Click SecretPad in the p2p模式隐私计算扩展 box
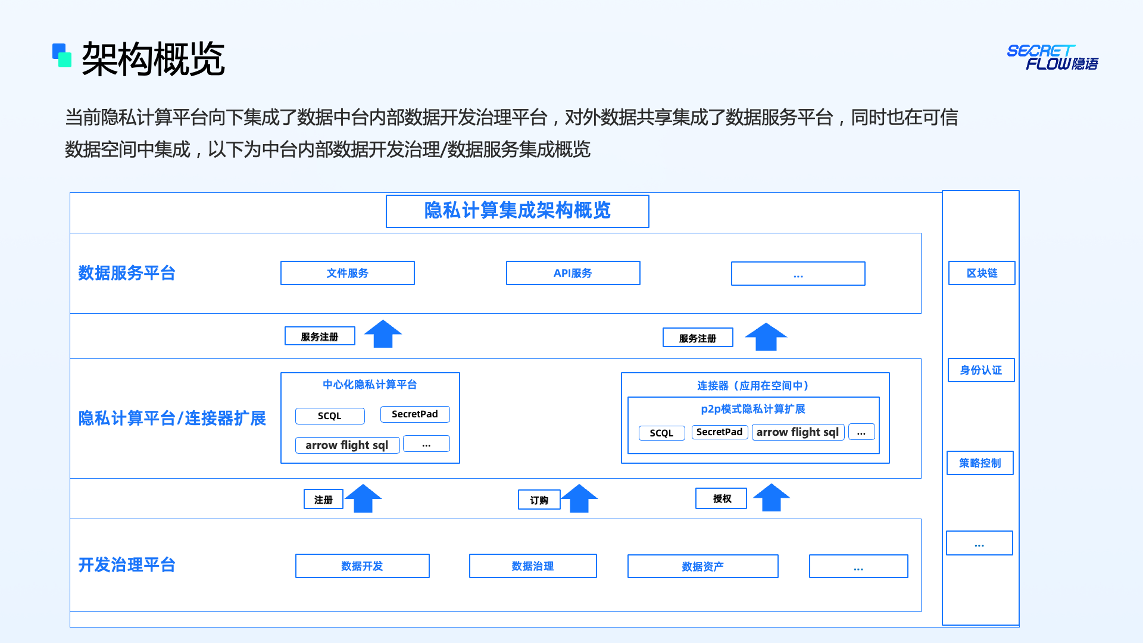 (x=719, y=432)
